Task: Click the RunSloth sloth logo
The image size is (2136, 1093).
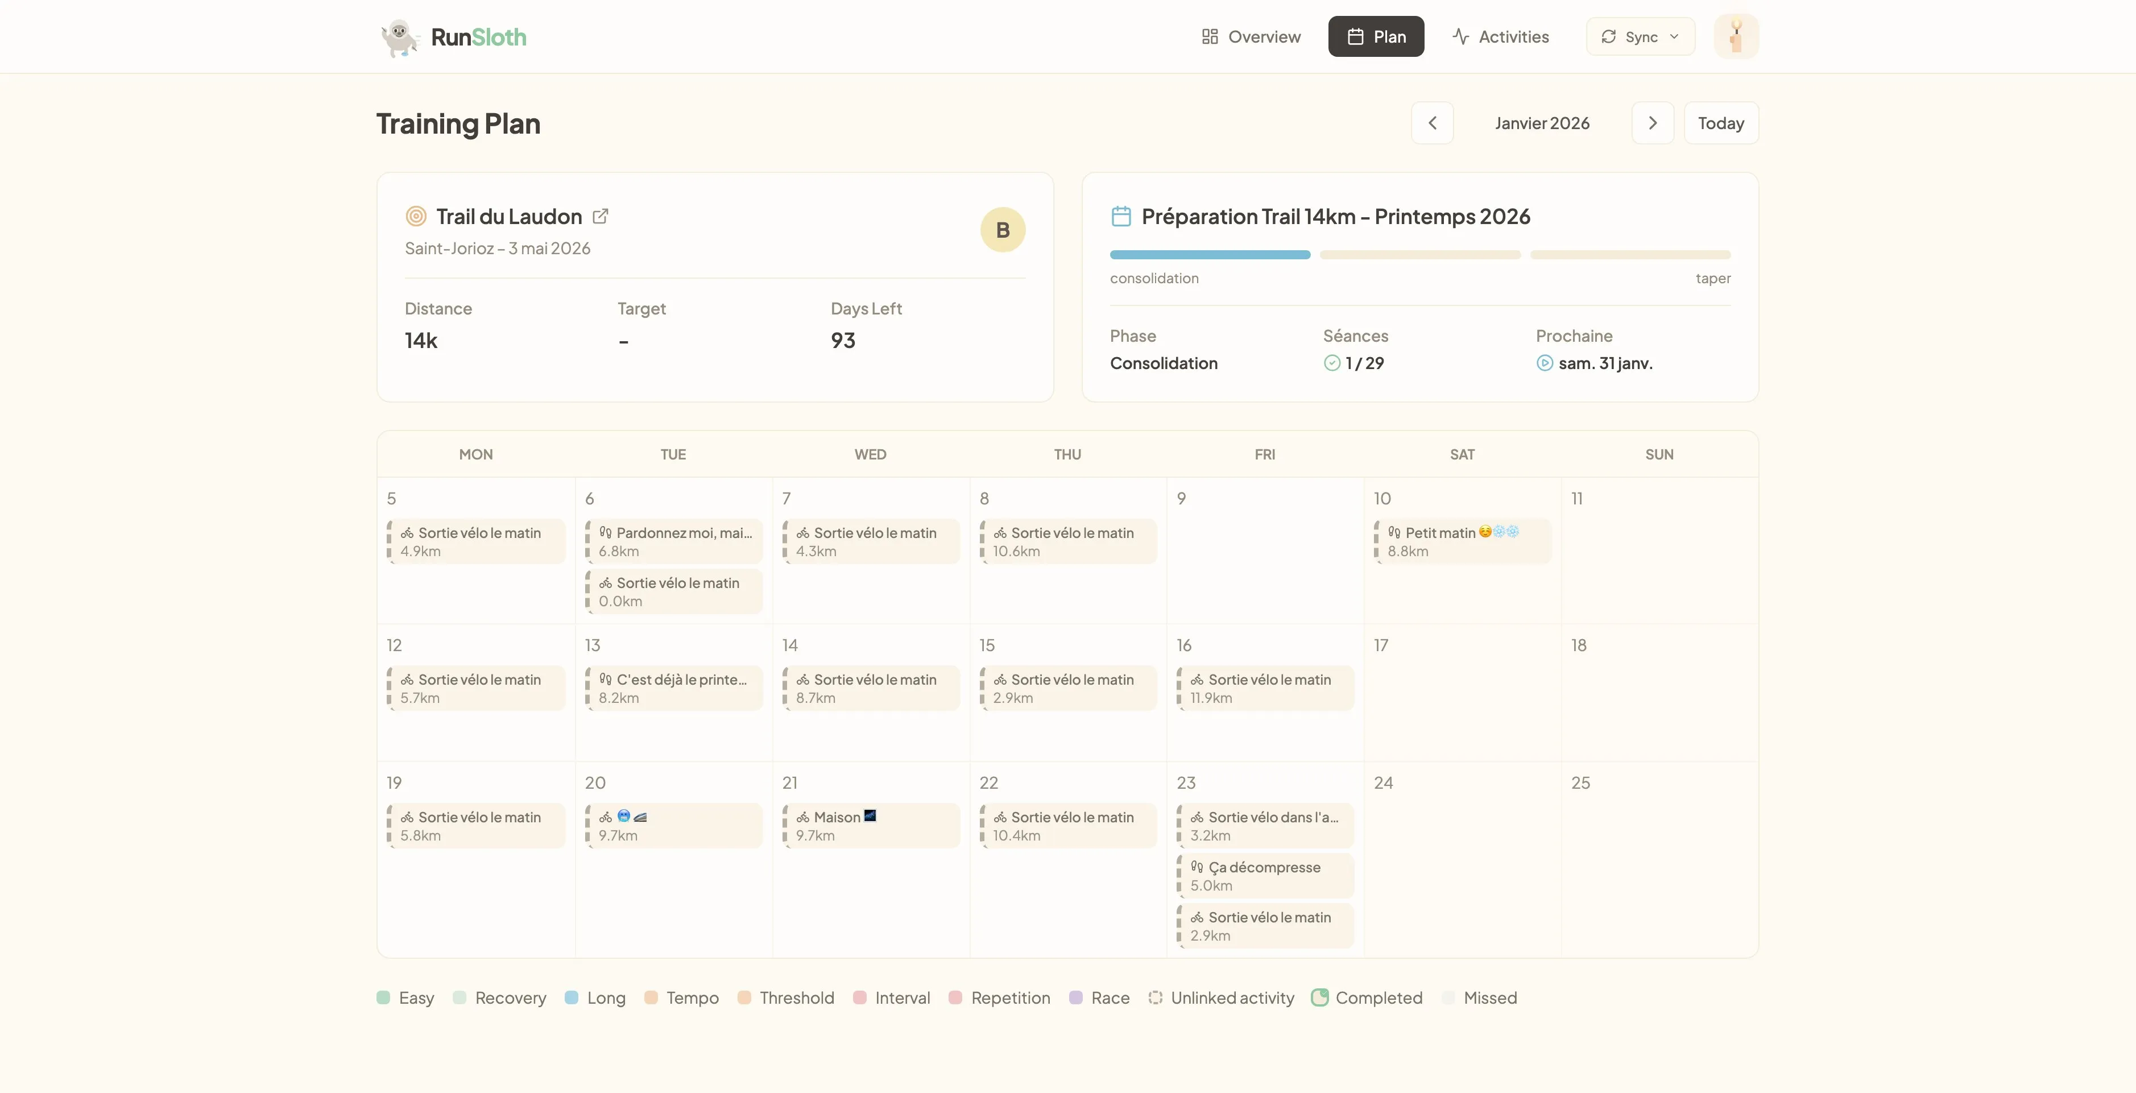Action: pos(399,36)
